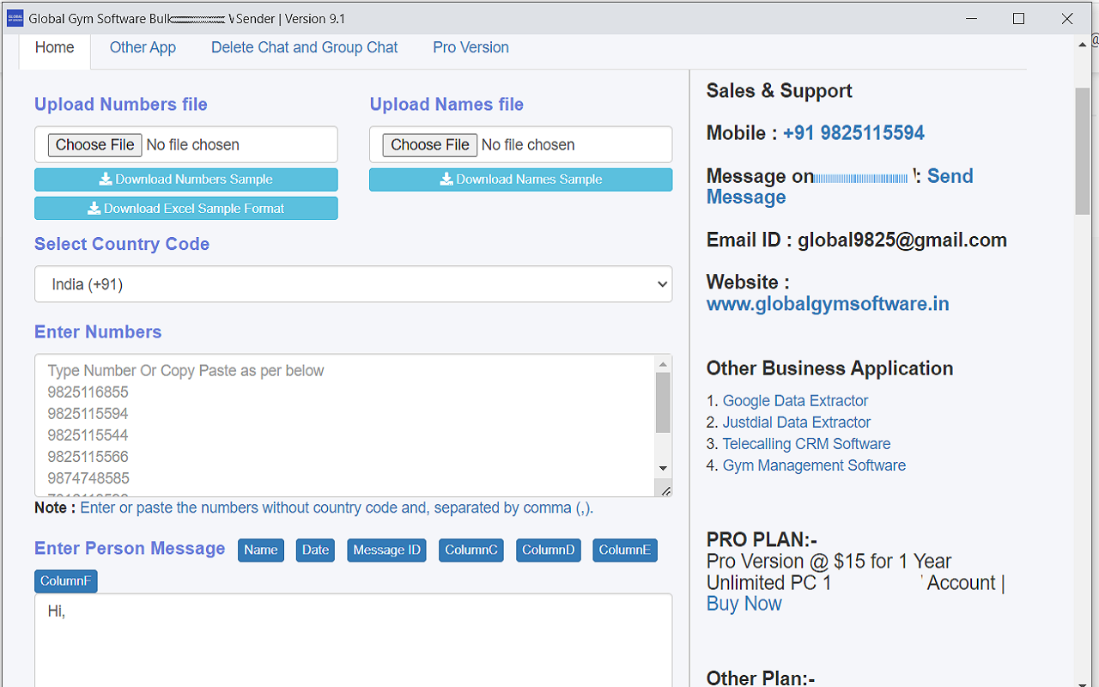Choose a file for Upload Names file

[429, 144]
